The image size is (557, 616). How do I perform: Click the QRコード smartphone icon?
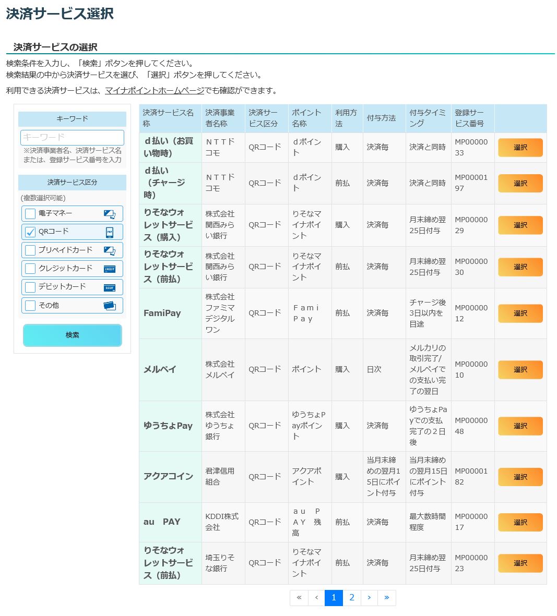coord(110,232)
